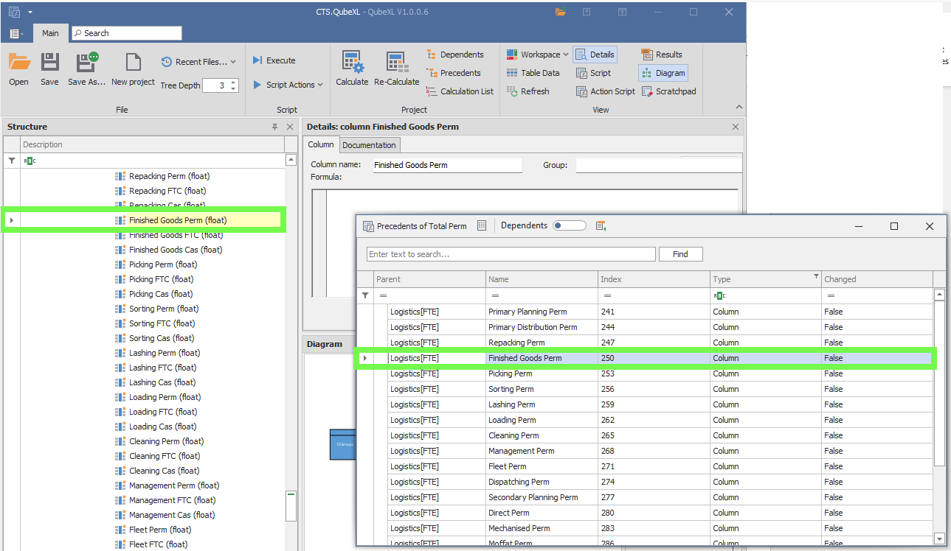Click the Column name input field

[447, 165]
